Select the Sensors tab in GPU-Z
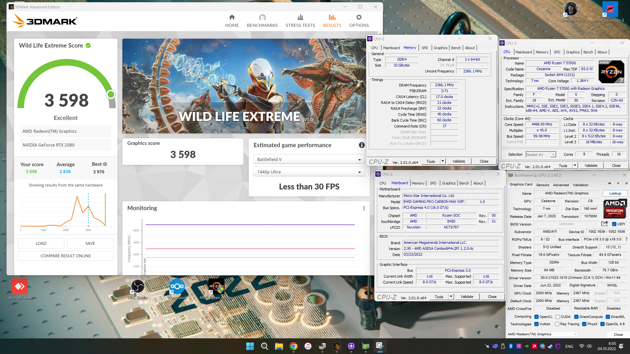The image size is (630, 354). [543, 185]
